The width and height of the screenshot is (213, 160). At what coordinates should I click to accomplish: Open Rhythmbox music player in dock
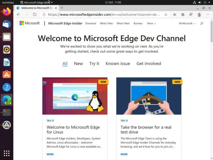(7, 49)
